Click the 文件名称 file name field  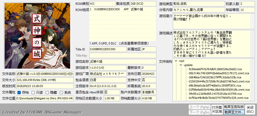[45, 74]
